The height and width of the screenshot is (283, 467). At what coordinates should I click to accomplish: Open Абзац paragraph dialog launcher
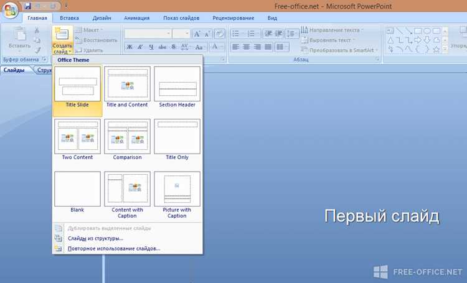coord(377,59)
